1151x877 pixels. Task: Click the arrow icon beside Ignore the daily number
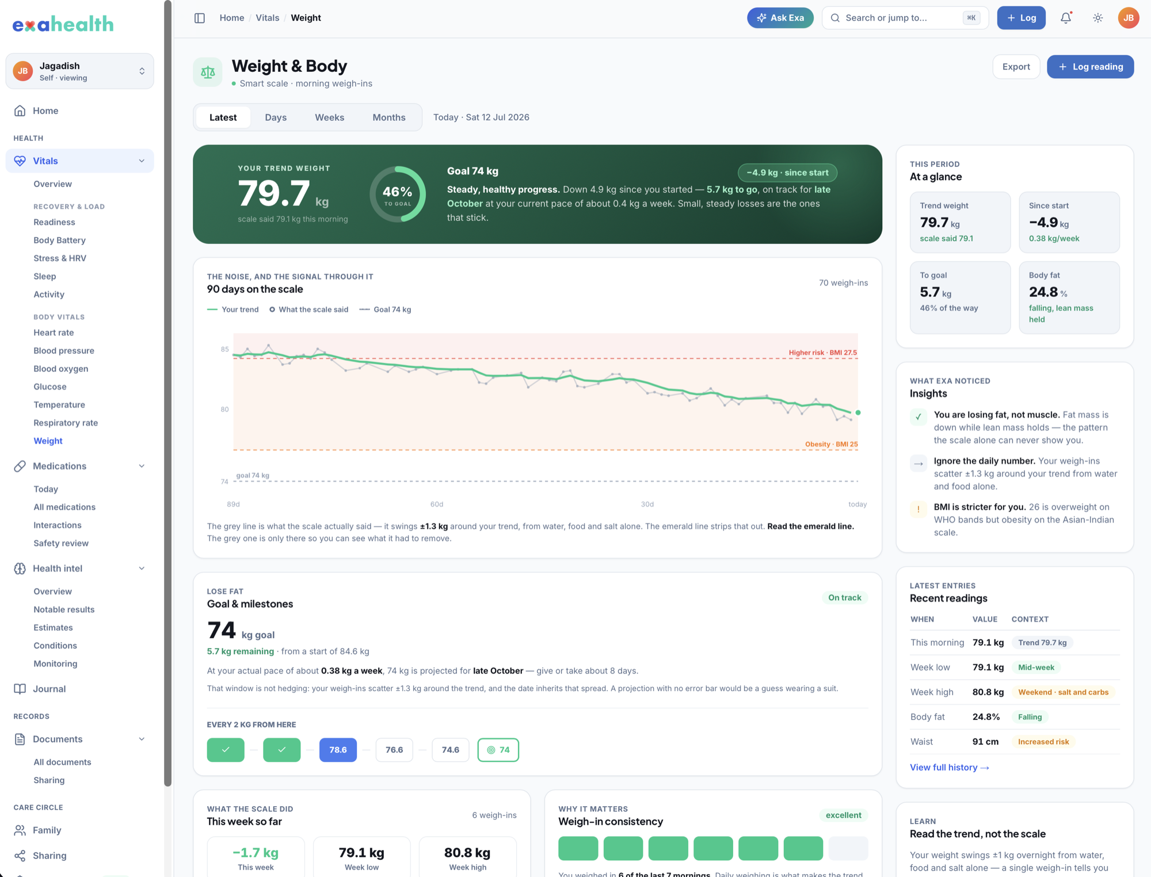(x=918, y=463)
